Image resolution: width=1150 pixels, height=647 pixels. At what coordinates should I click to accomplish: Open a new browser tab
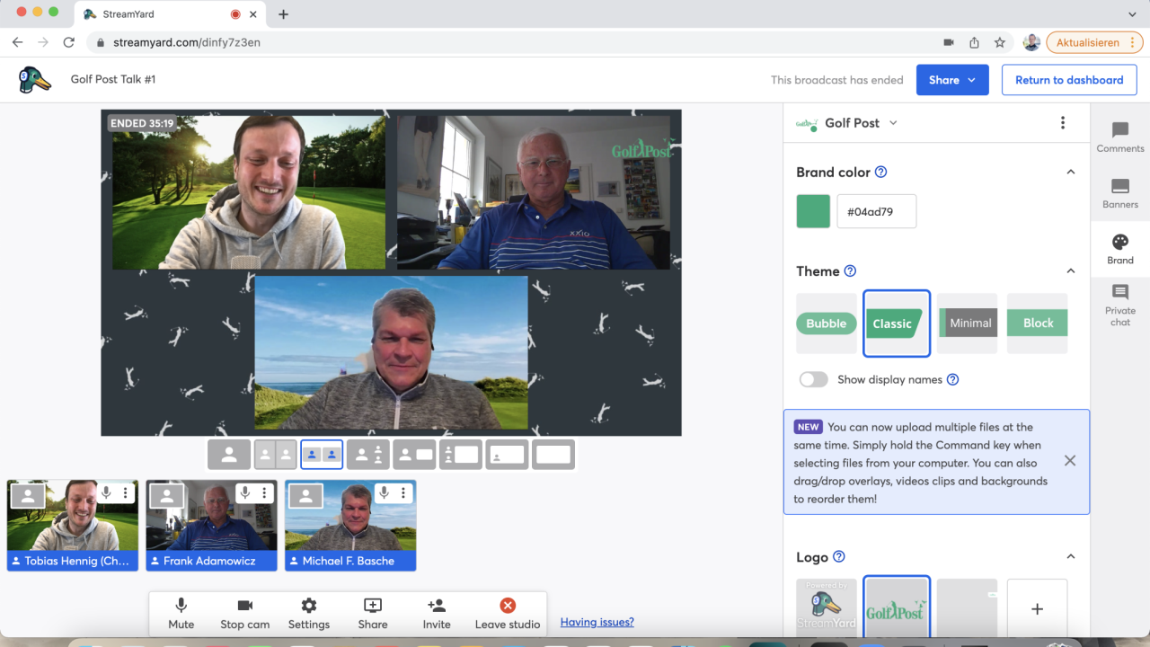tap(283, 14)
